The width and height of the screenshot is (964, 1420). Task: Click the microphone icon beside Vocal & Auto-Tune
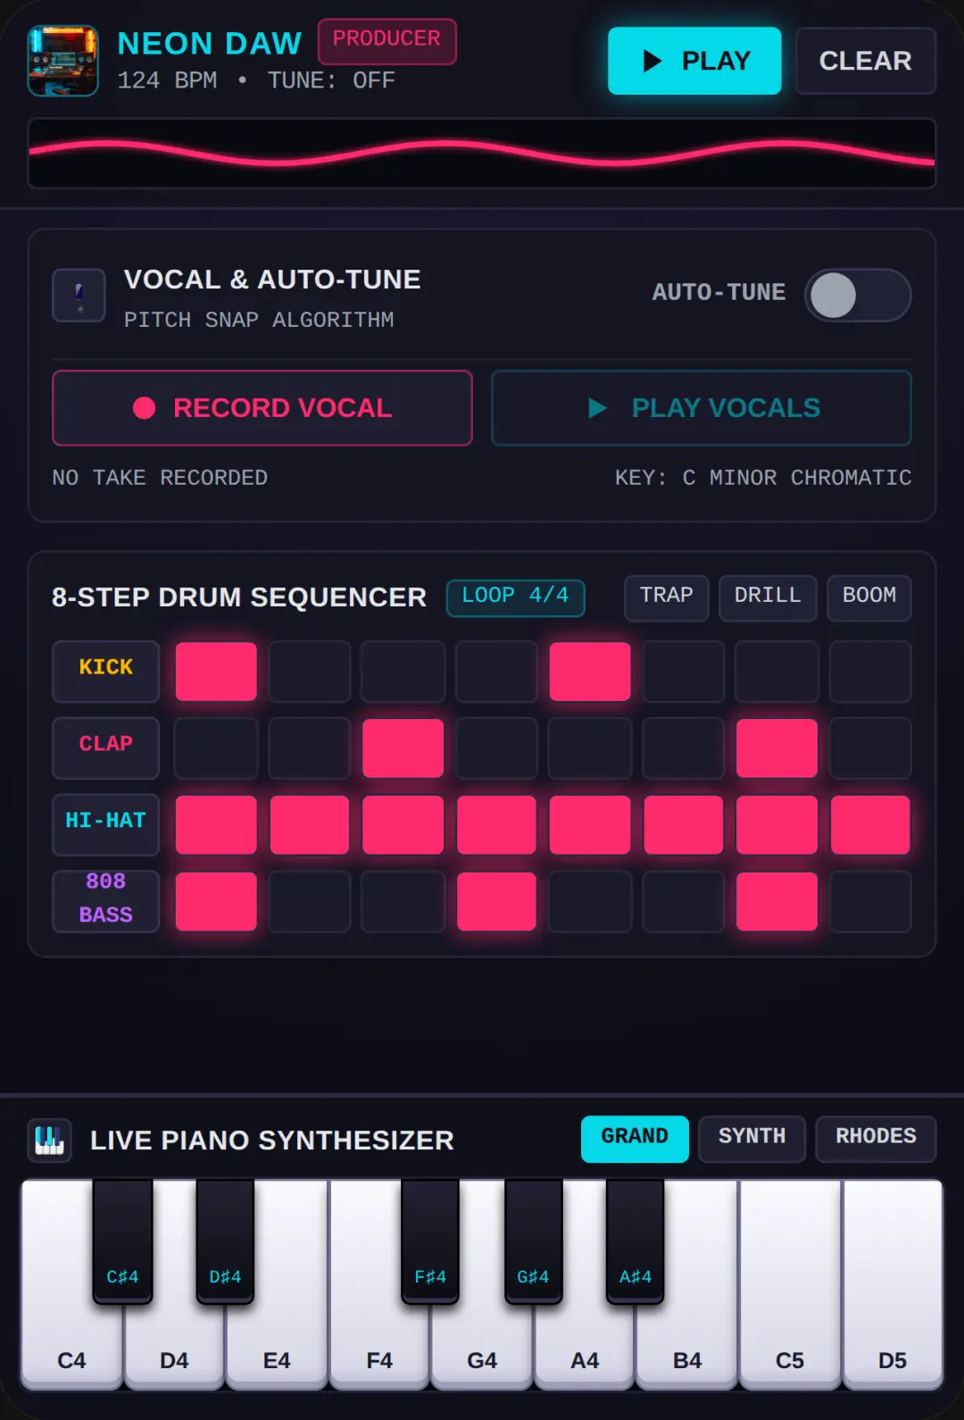[x=79, y=296]
